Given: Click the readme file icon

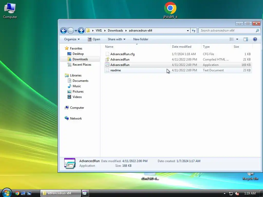Looking at the screenshot, I should pos(107,70).
